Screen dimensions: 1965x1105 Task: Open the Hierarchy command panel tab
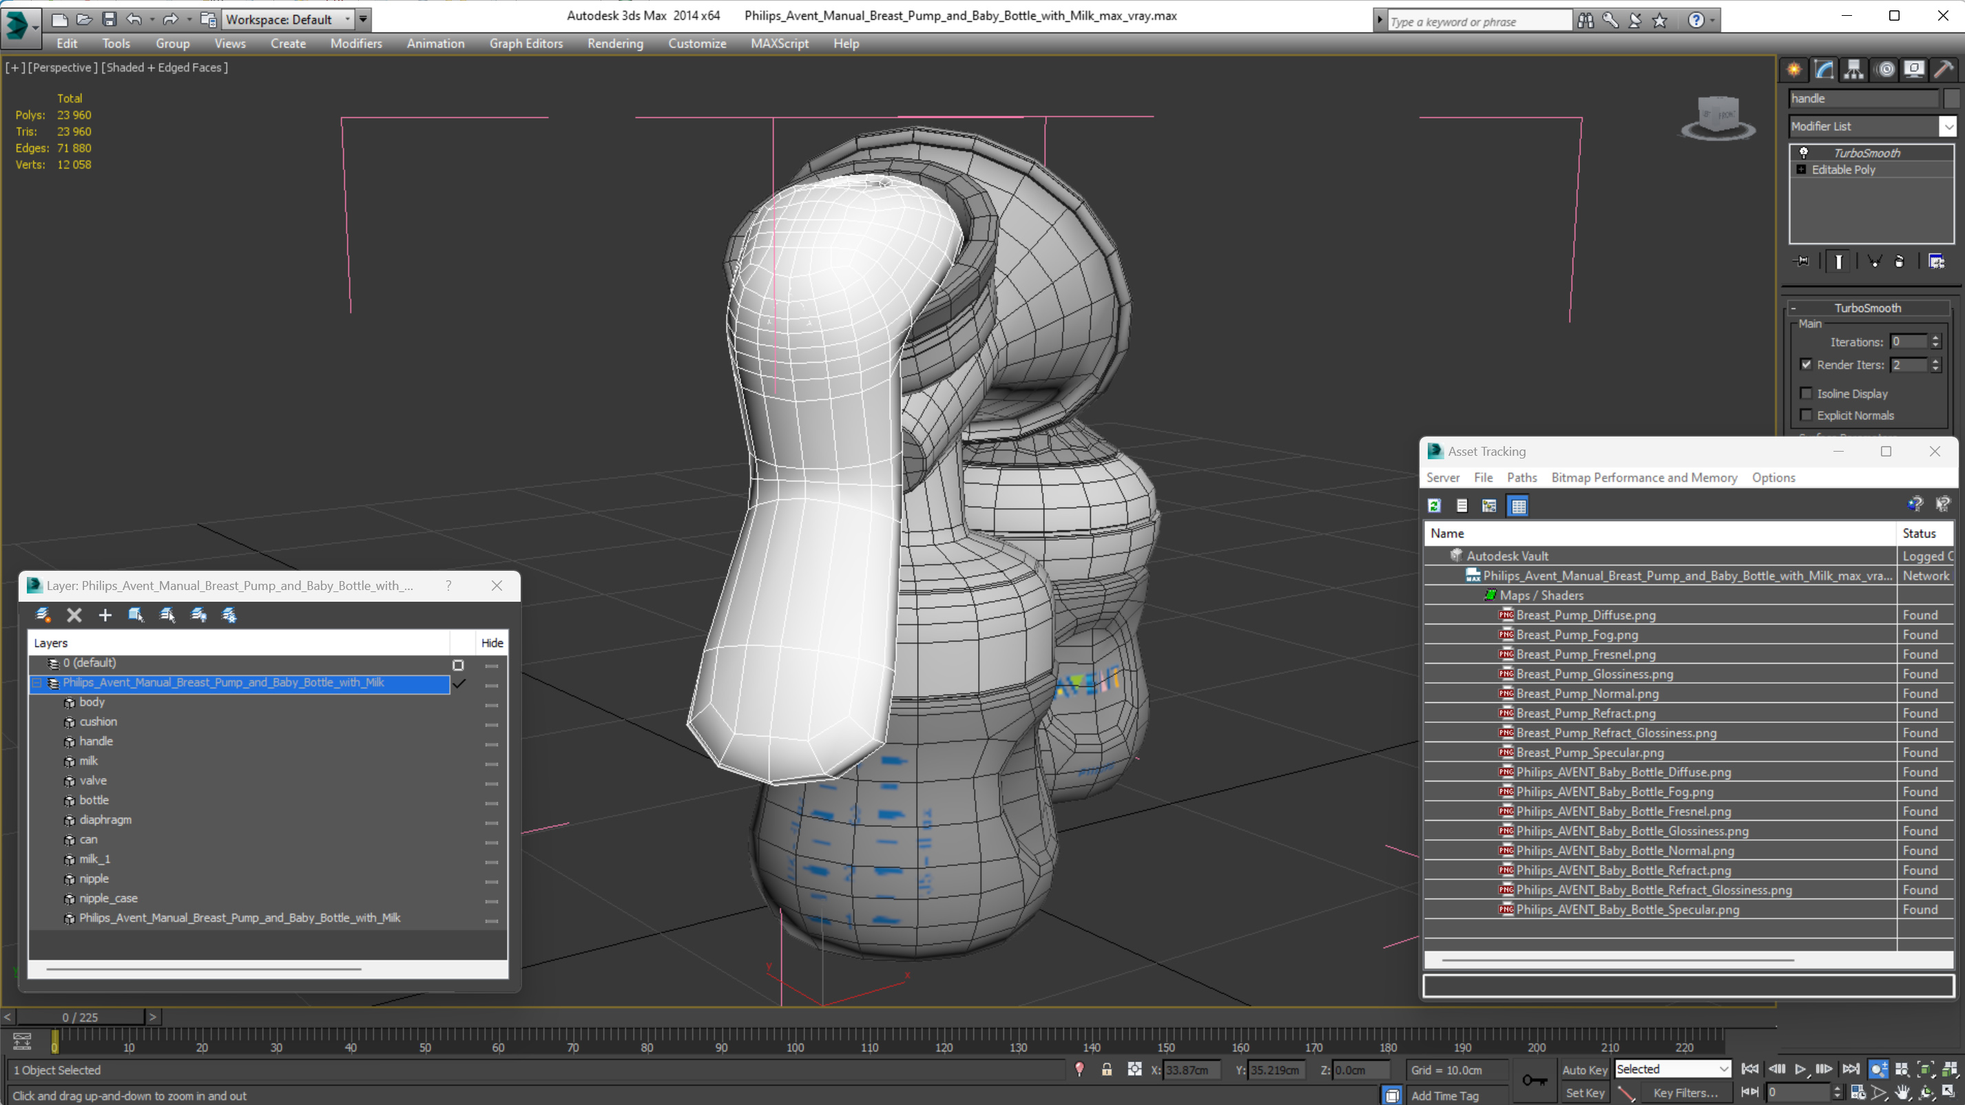pos(1853,70)
